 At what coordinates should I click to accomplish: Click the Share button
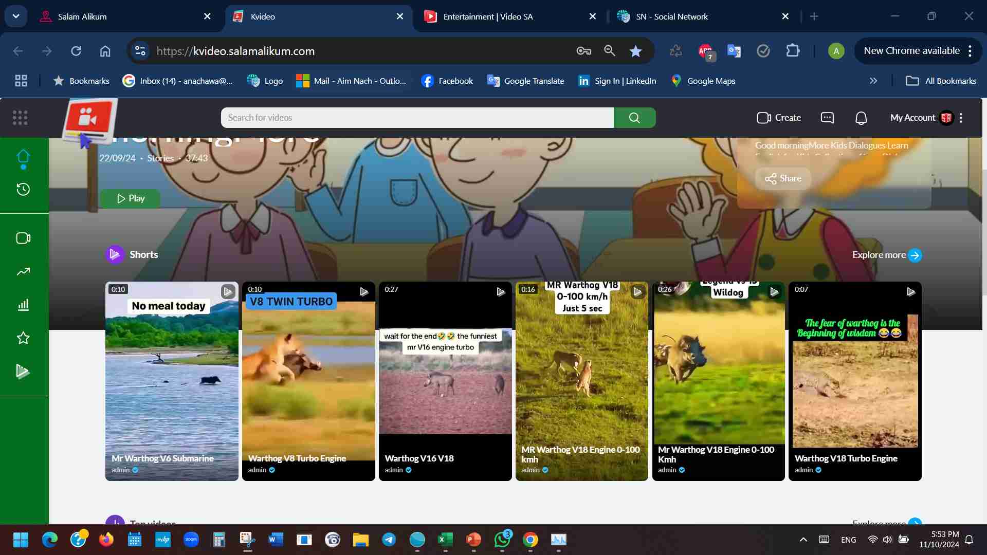pos(783,178)
